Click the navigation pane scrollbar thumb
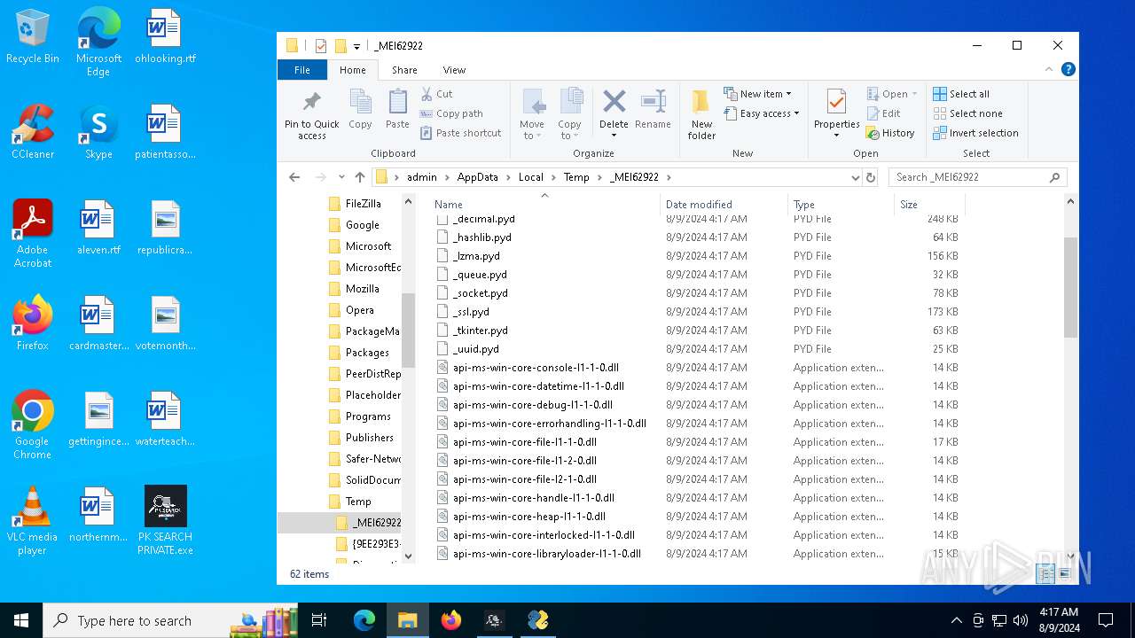This screenshot has height=638, width=1135. [x=408, y=331]
